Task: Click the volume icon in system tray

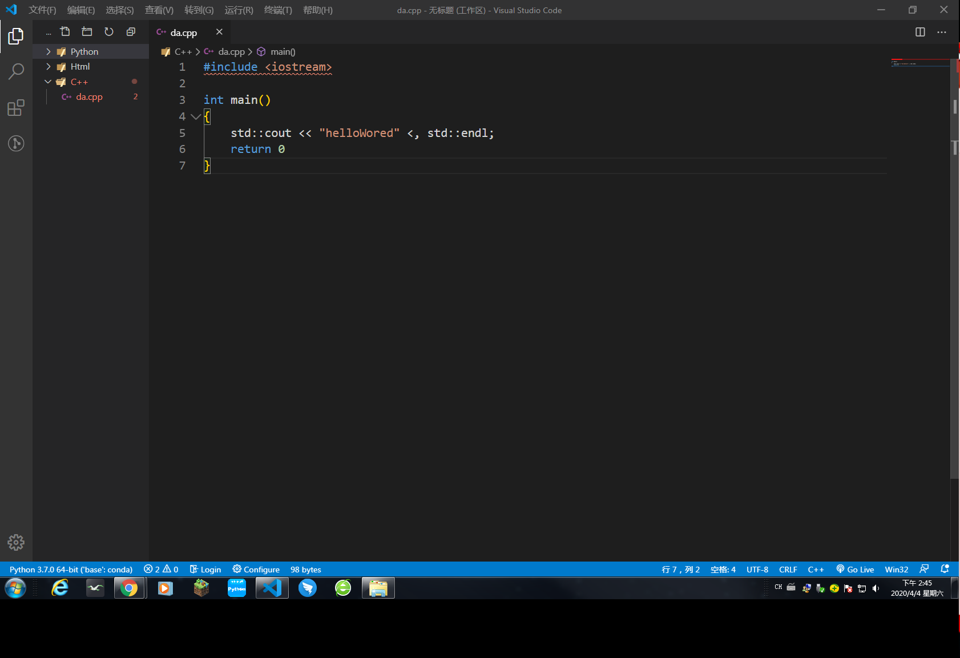Action: 876,588
